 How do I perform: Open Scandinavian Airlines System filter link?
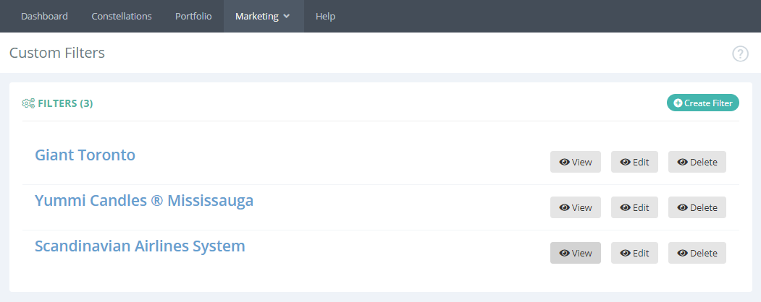click(140, 246)
